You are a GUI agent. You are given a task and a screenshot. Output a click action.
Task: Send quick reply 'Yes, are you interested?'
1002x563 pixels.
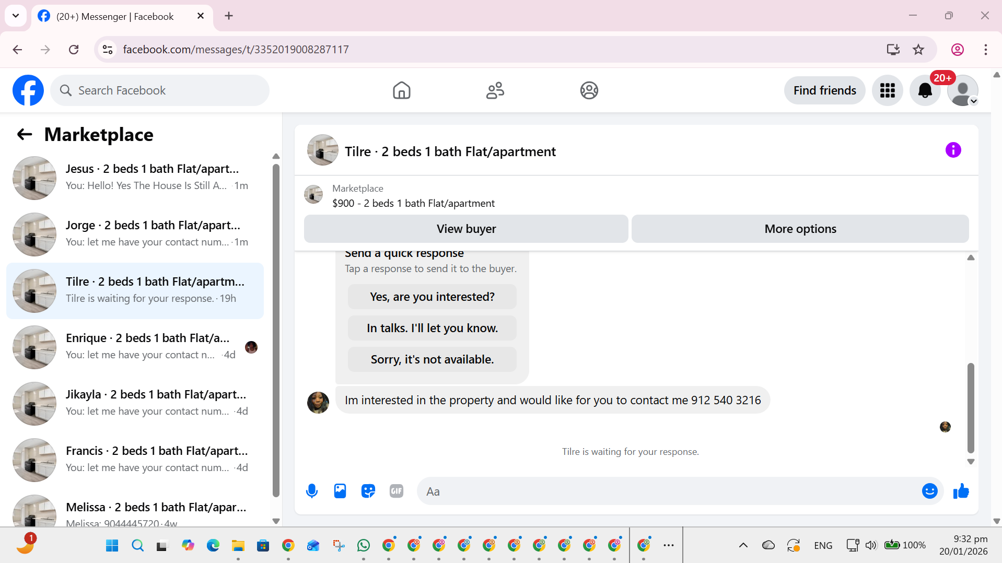point(432,297)
